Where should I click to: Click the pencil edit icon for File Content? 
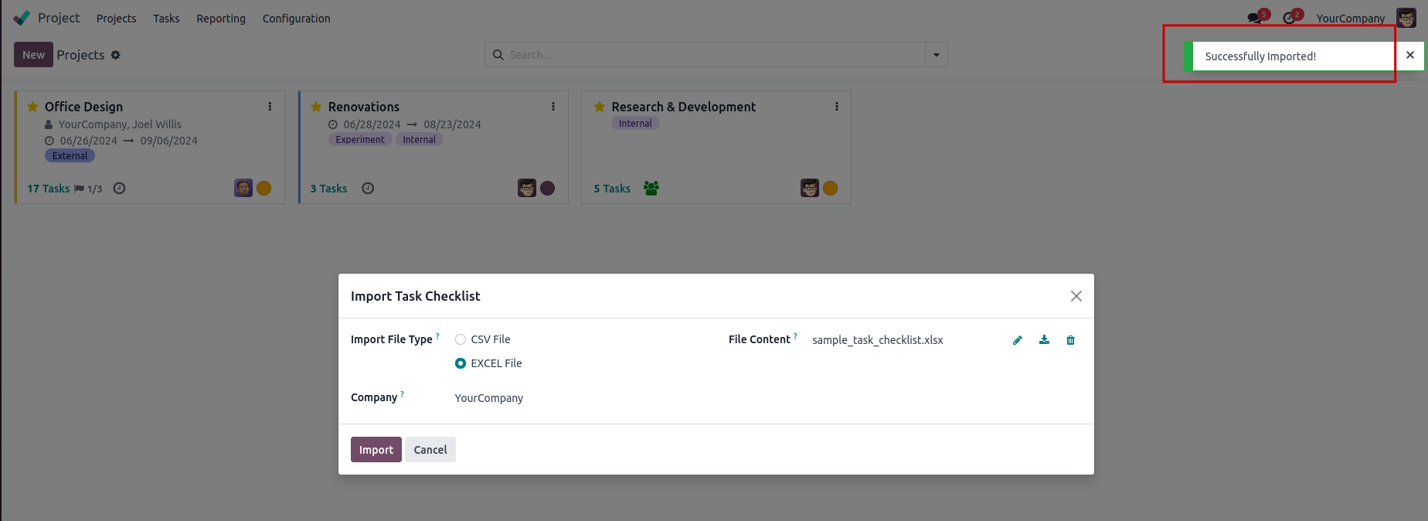click(1018, 340)
